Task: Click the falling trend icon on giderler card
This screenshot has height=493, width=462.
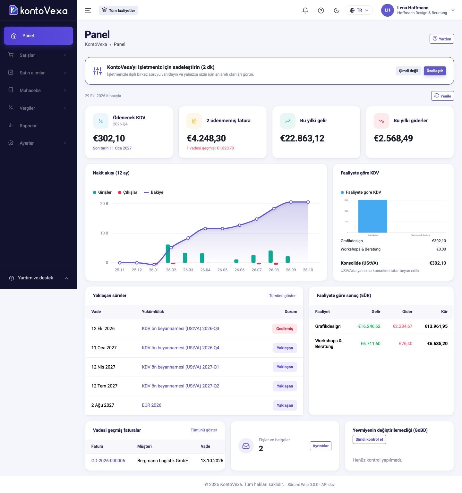Action: click(x=381, y=121)
